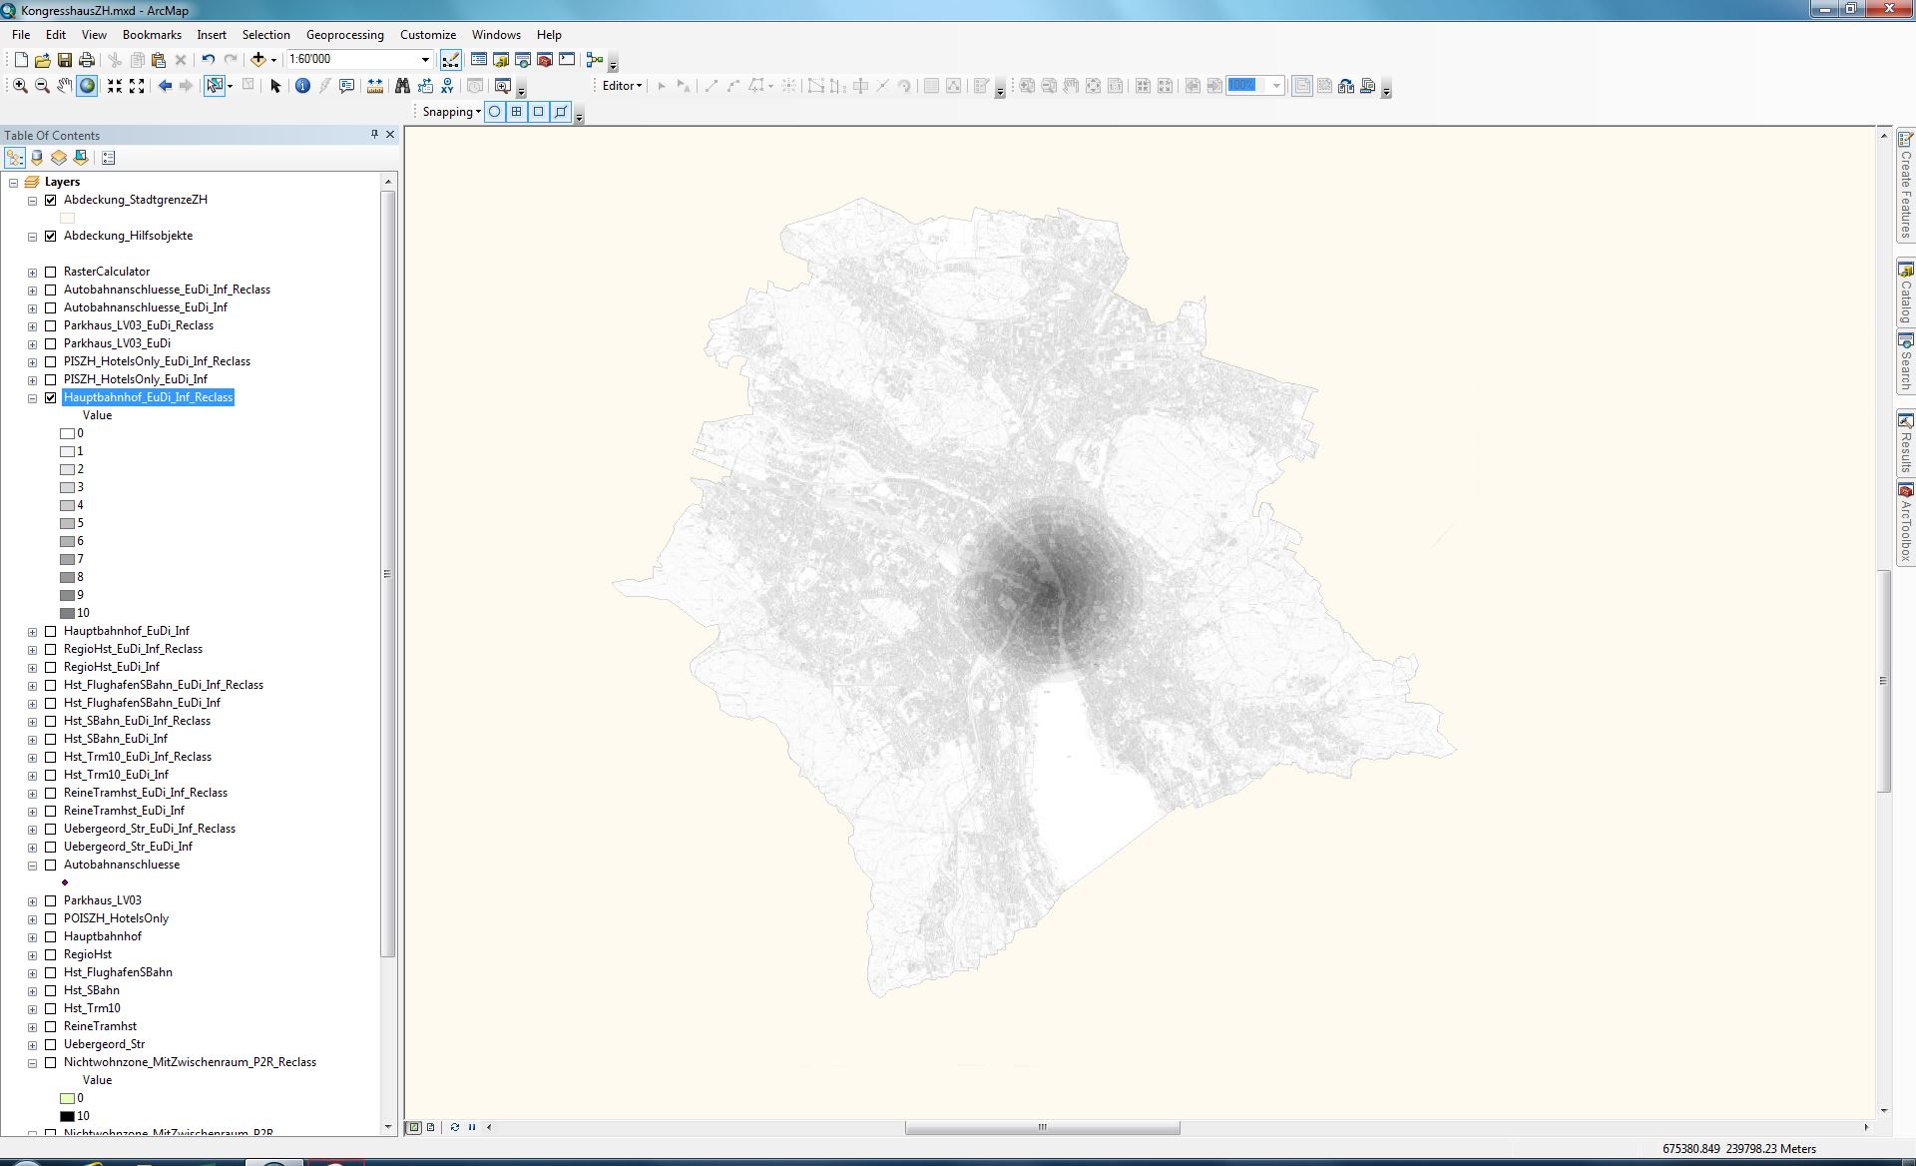Open the ModelBuilder window icon

[595, 60]
